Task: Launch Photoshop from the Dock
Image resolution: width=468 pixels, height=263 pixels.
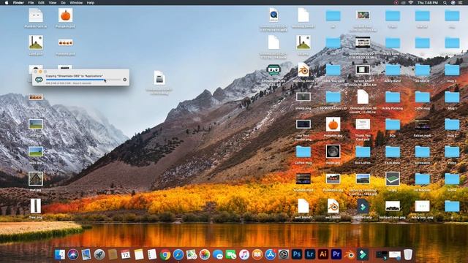Action: pyautogui.click(x=297, y=254)
